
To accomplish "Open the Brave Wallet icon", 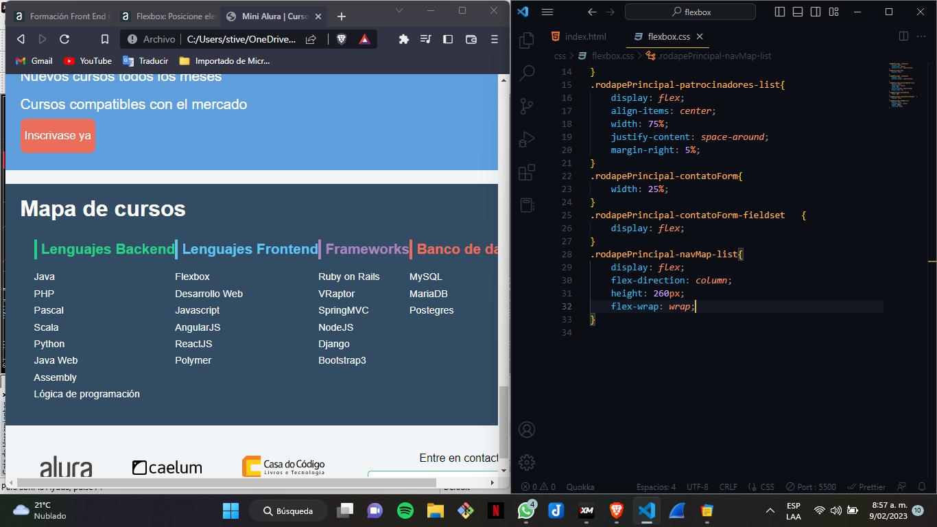I will [471, 39].
